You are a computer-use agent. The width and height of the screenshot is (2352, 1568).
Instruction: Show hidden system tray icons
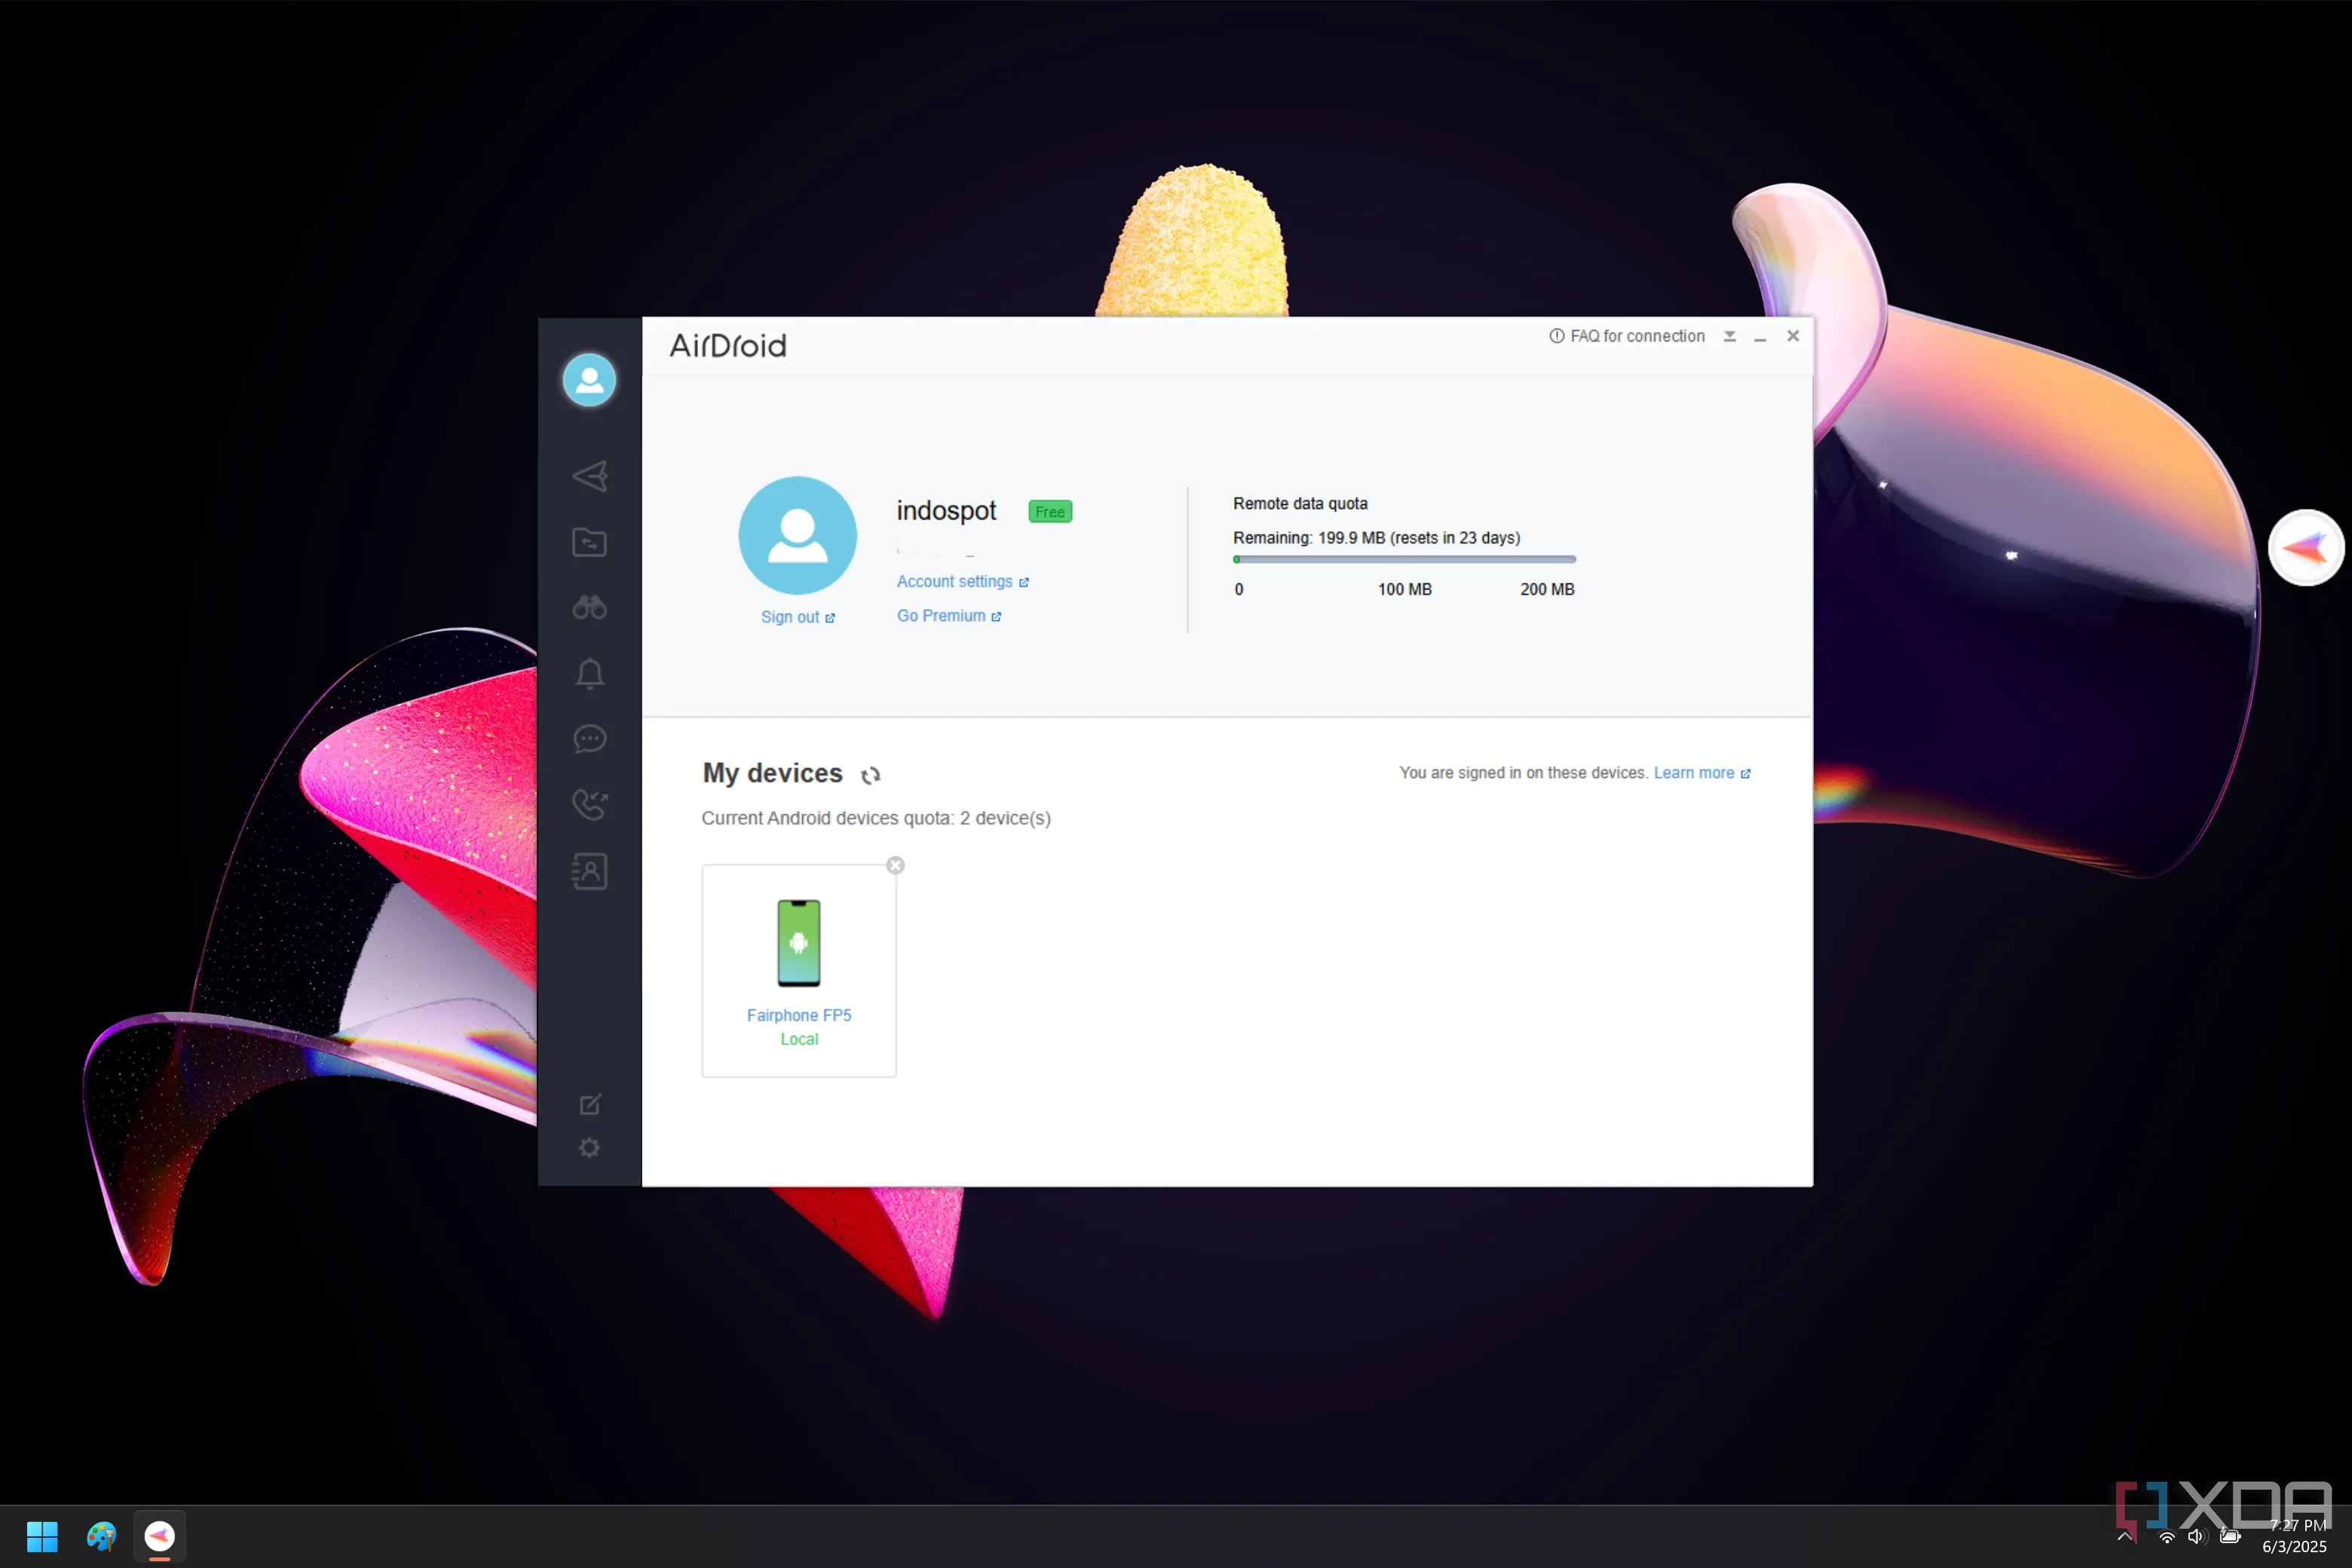coord(2125,1537)
